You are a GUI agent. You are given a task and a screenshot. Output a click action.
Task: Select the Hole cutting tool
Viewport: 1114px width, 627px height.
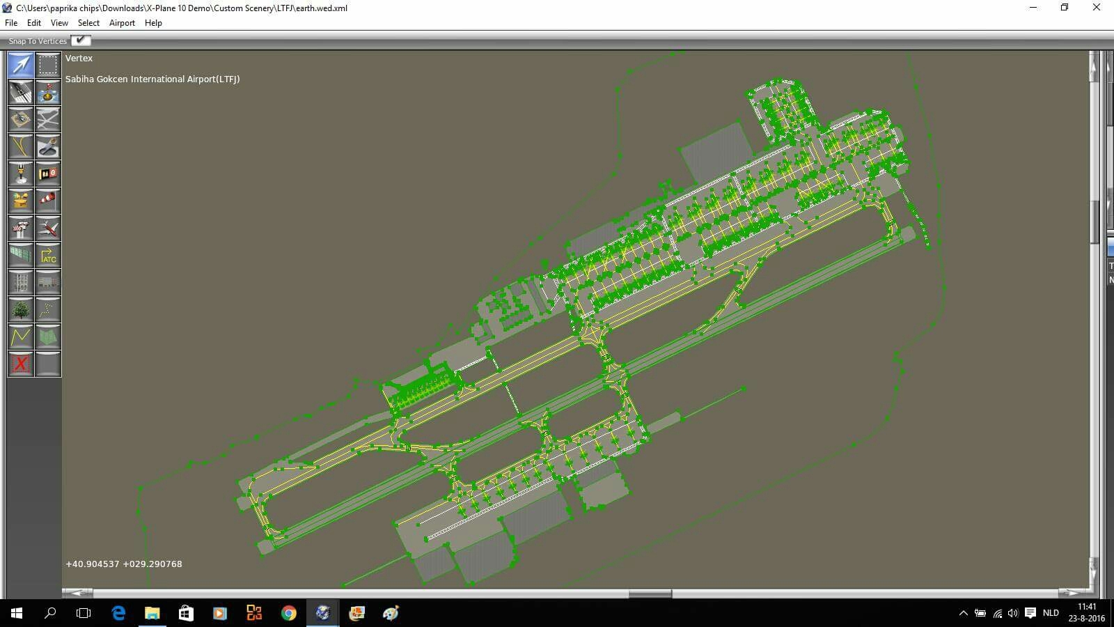(48, 146)
